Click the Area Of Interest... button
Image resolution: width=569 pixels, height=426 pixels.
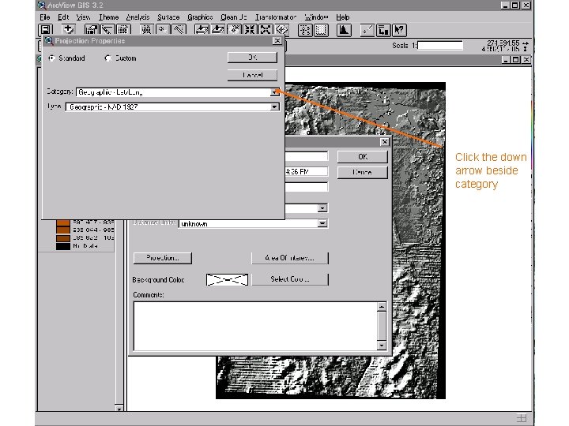[289, 258]
